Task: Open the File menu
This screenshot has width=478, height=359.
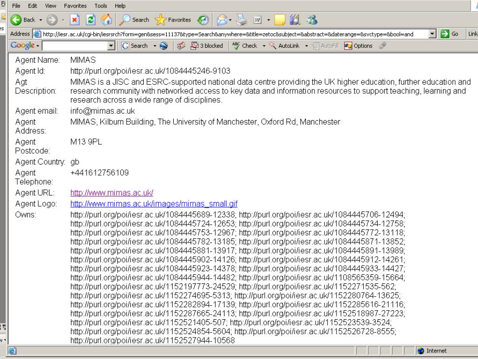Action: click(x=16, y=6)
